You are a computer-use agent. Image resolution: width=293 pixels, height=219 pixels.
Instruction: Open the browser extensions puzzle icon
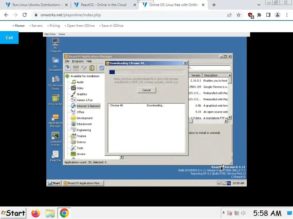click(x=259, y=15)
